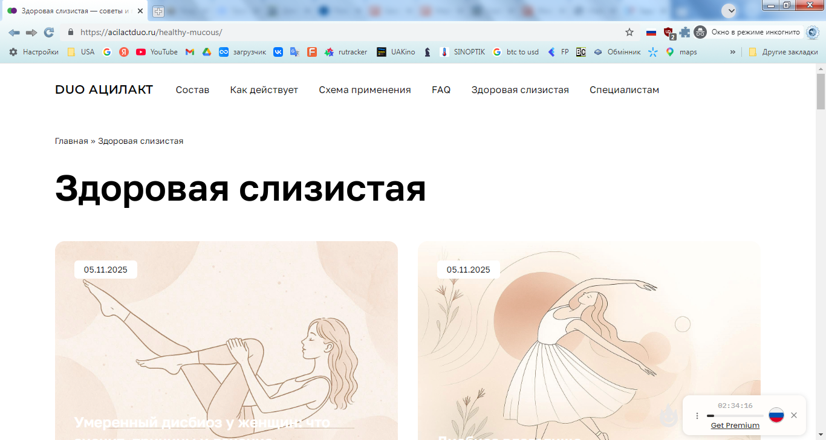Open the Специалистам menu item
826x440 pixels.
(625, 90)
